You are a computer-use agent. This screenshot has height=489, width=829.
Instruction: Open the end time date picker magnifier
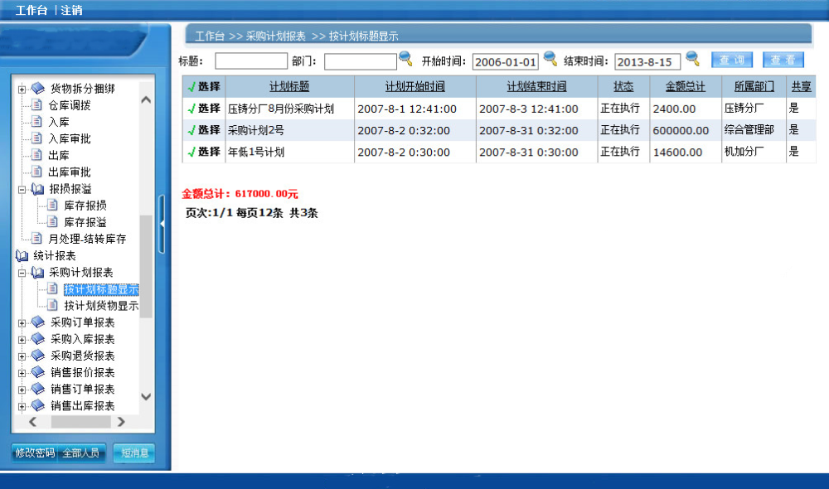click(692, 58)
